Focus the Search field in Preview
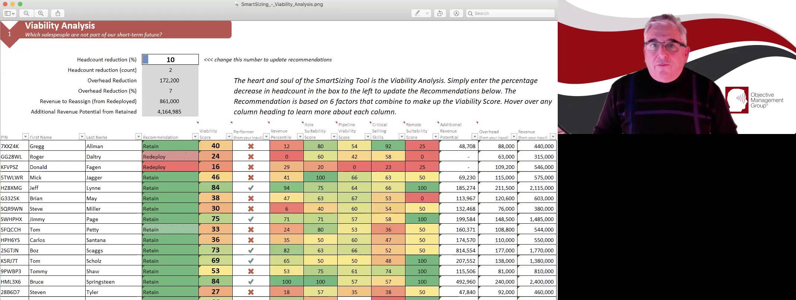Viewport: 796px width, 300px height. 510,13
